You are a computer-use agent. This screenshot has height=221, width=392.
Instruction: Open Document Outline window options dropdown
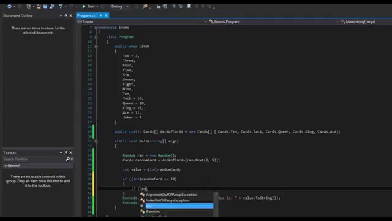coord(61,16)
